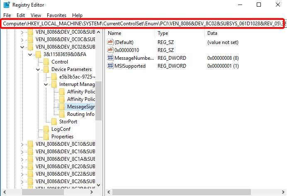287x196 pixels.
Task: Select the Properties folder icon in tree
Action: (x=46, y=137)
